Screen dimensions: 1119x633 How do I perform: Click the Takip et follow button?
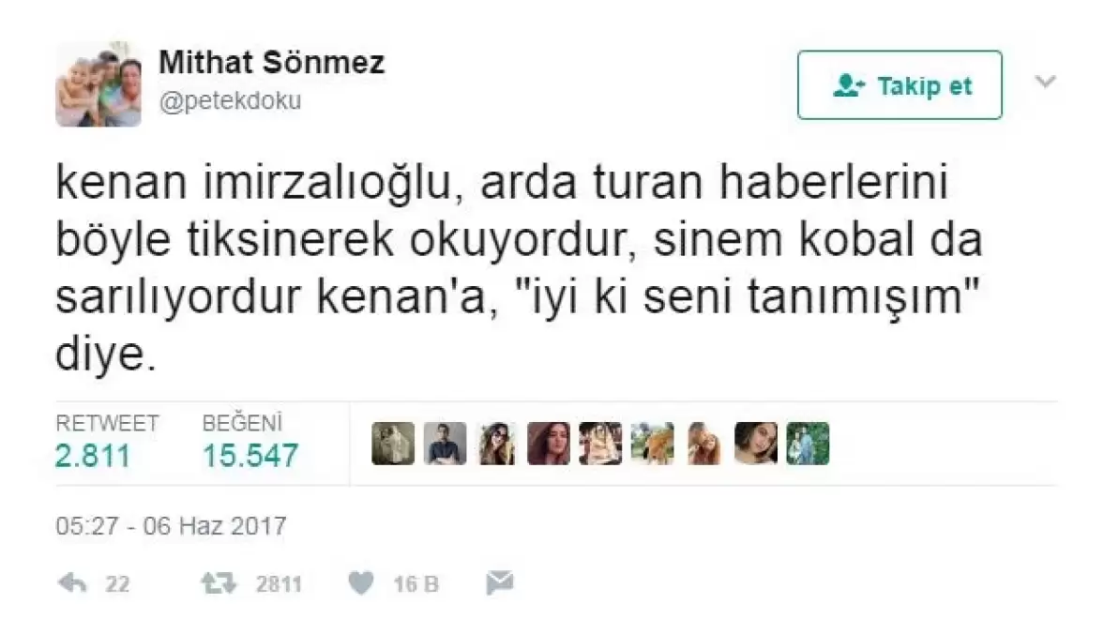pyautogui.click(x=900, y=85)
